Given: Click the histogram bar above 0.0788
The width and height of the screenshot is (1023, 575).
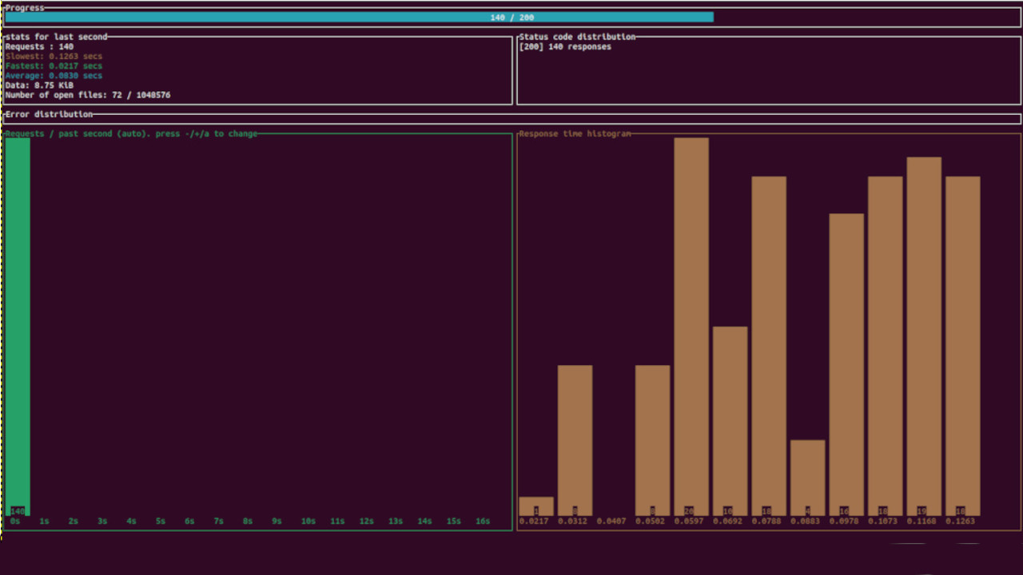Looking at the screenshot, I should coord(769,346).
